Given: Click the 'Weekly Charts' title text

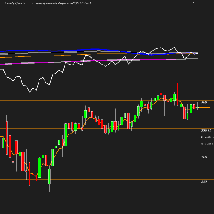Looking at the screenshot, I should click(x=15, y=3).
